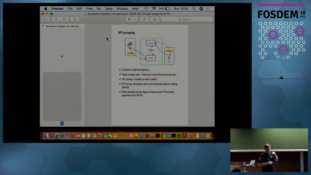Open Finder from the Dock

click(x=46, y=136)
